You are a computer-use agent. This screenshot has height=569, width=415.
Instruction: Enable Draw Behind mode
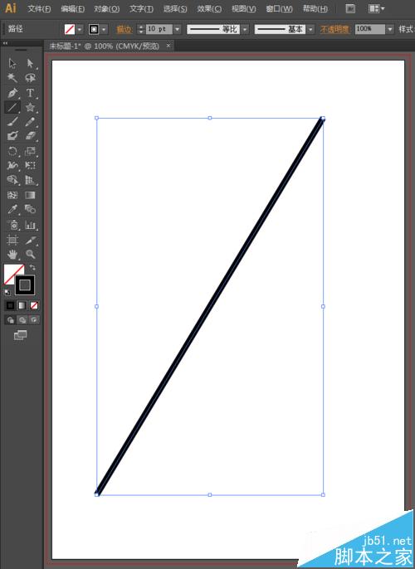(22, 319)
